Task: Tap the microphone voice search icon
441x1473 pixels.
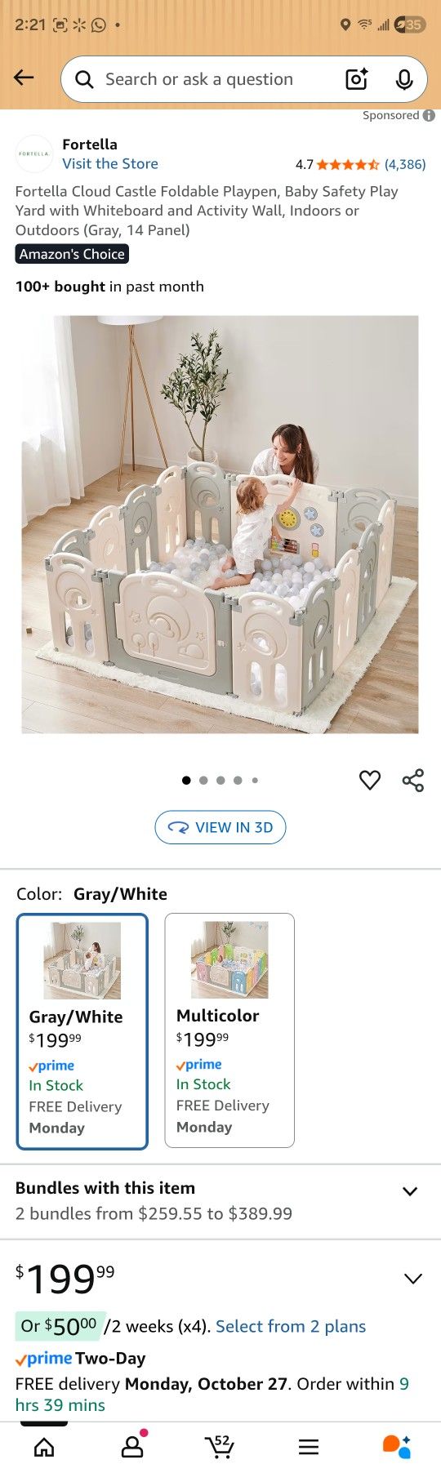Action: (403, 79)
